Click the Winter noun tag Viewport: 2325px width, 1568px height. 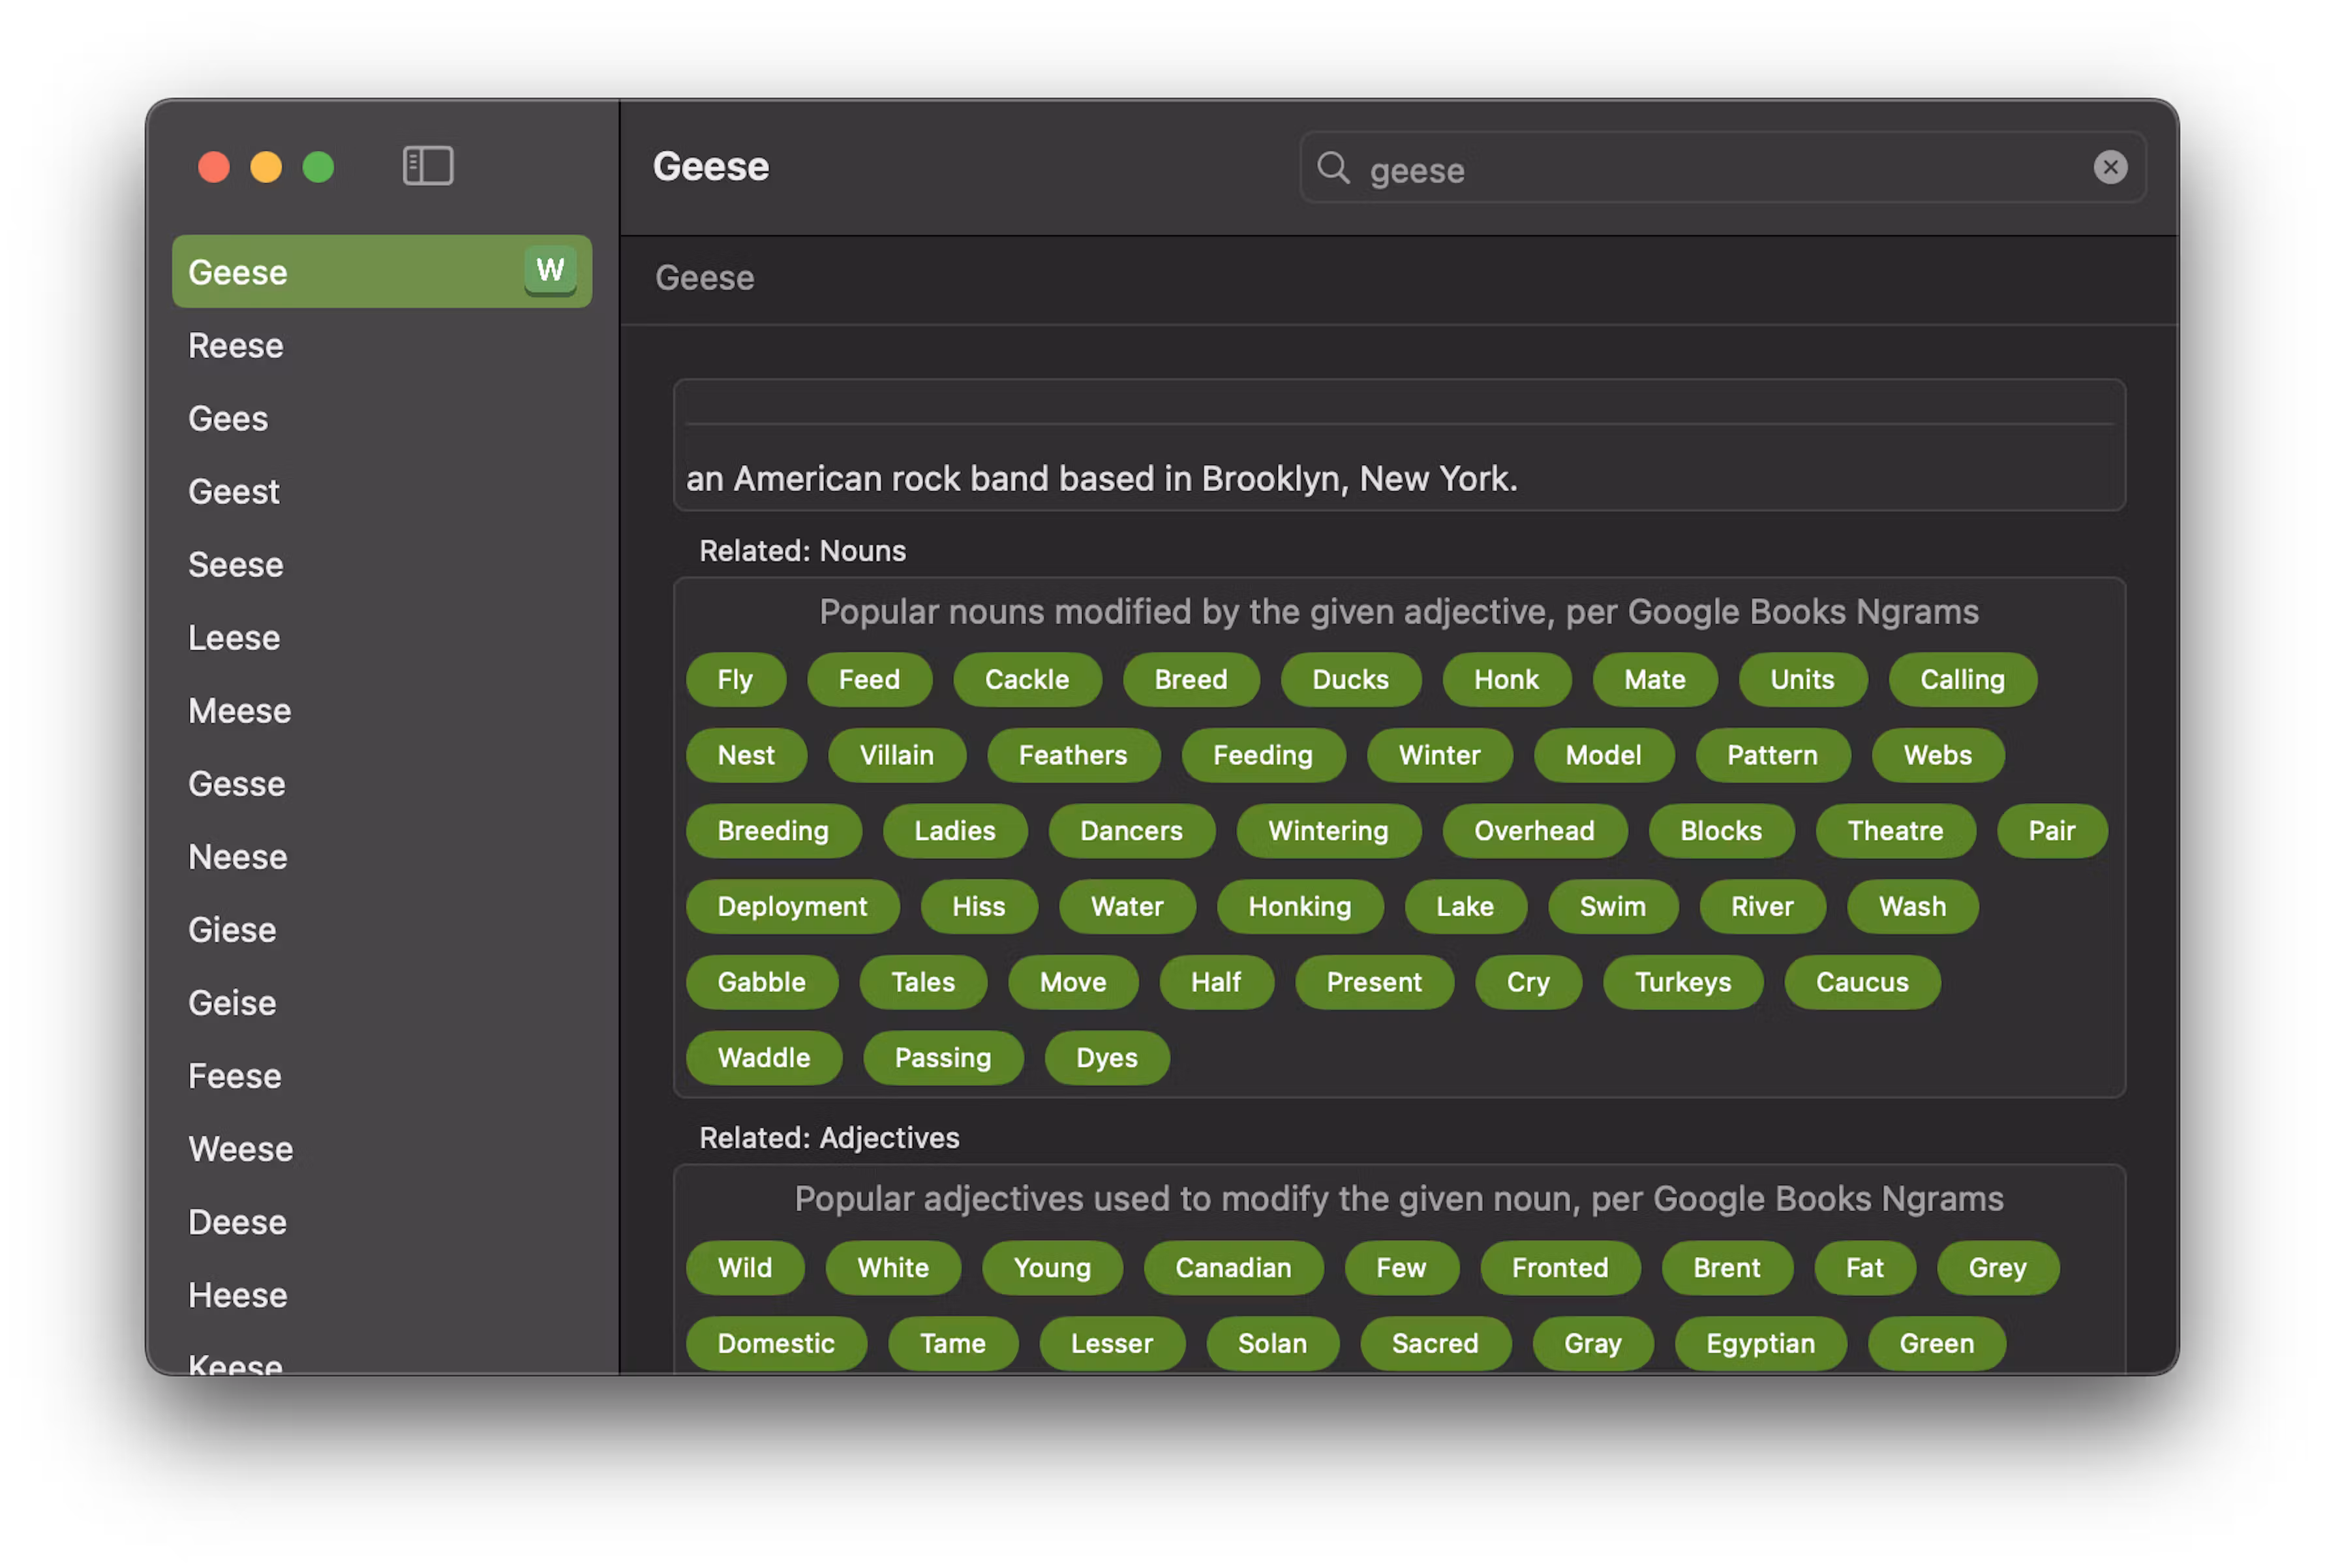point(1439,756)
